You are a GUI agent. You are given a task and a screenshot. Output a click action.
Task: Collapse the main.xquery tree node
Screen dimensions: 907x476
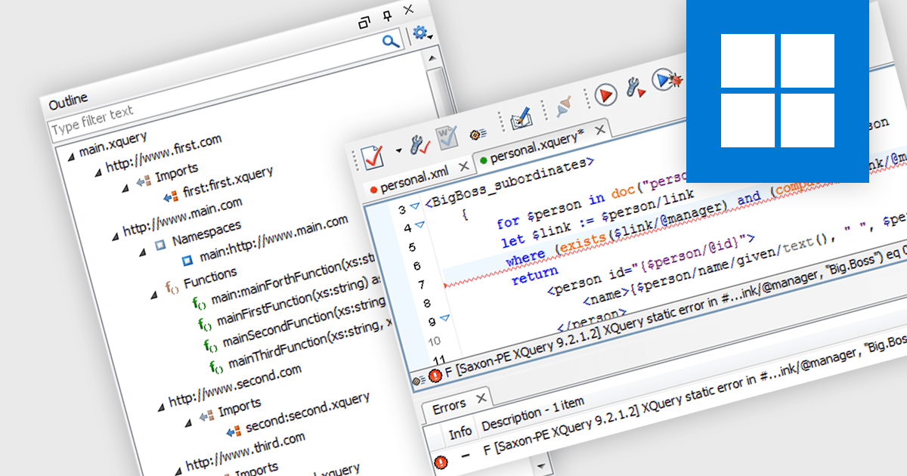71,156
